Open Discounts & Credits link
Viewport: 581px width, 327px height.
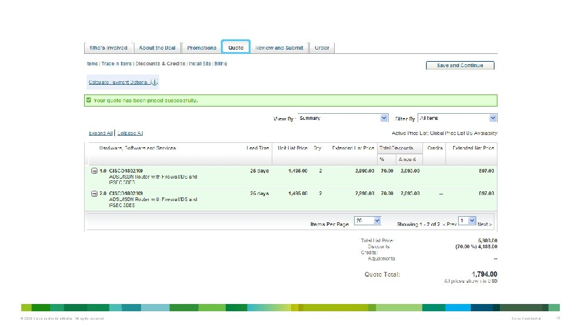click(160, 64)
